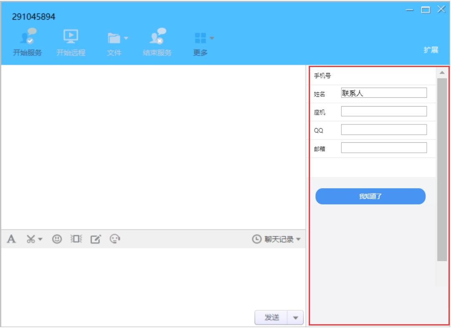Click the 开始服务 (start service) icon
Image resolution: width=451 pixels, height=328 pixels.
pyautogui.click(x=28, y=37)
